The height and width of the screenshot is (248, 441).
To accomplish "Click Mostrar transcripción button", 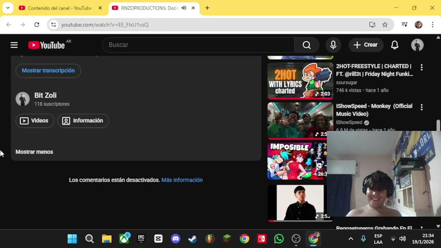I will click(48, 71).
